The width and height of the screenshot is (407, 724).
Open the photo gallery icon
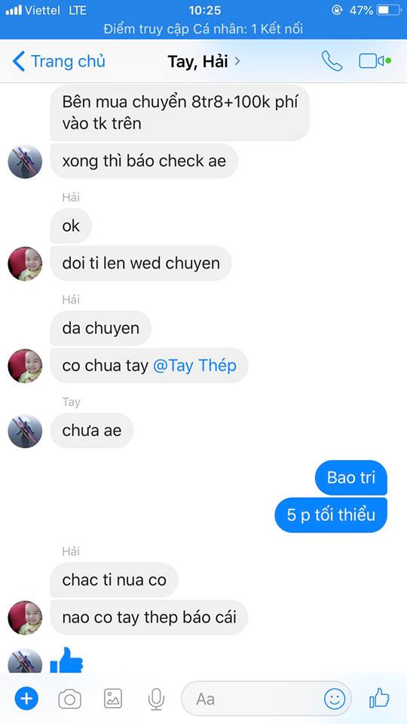point(113,698)
